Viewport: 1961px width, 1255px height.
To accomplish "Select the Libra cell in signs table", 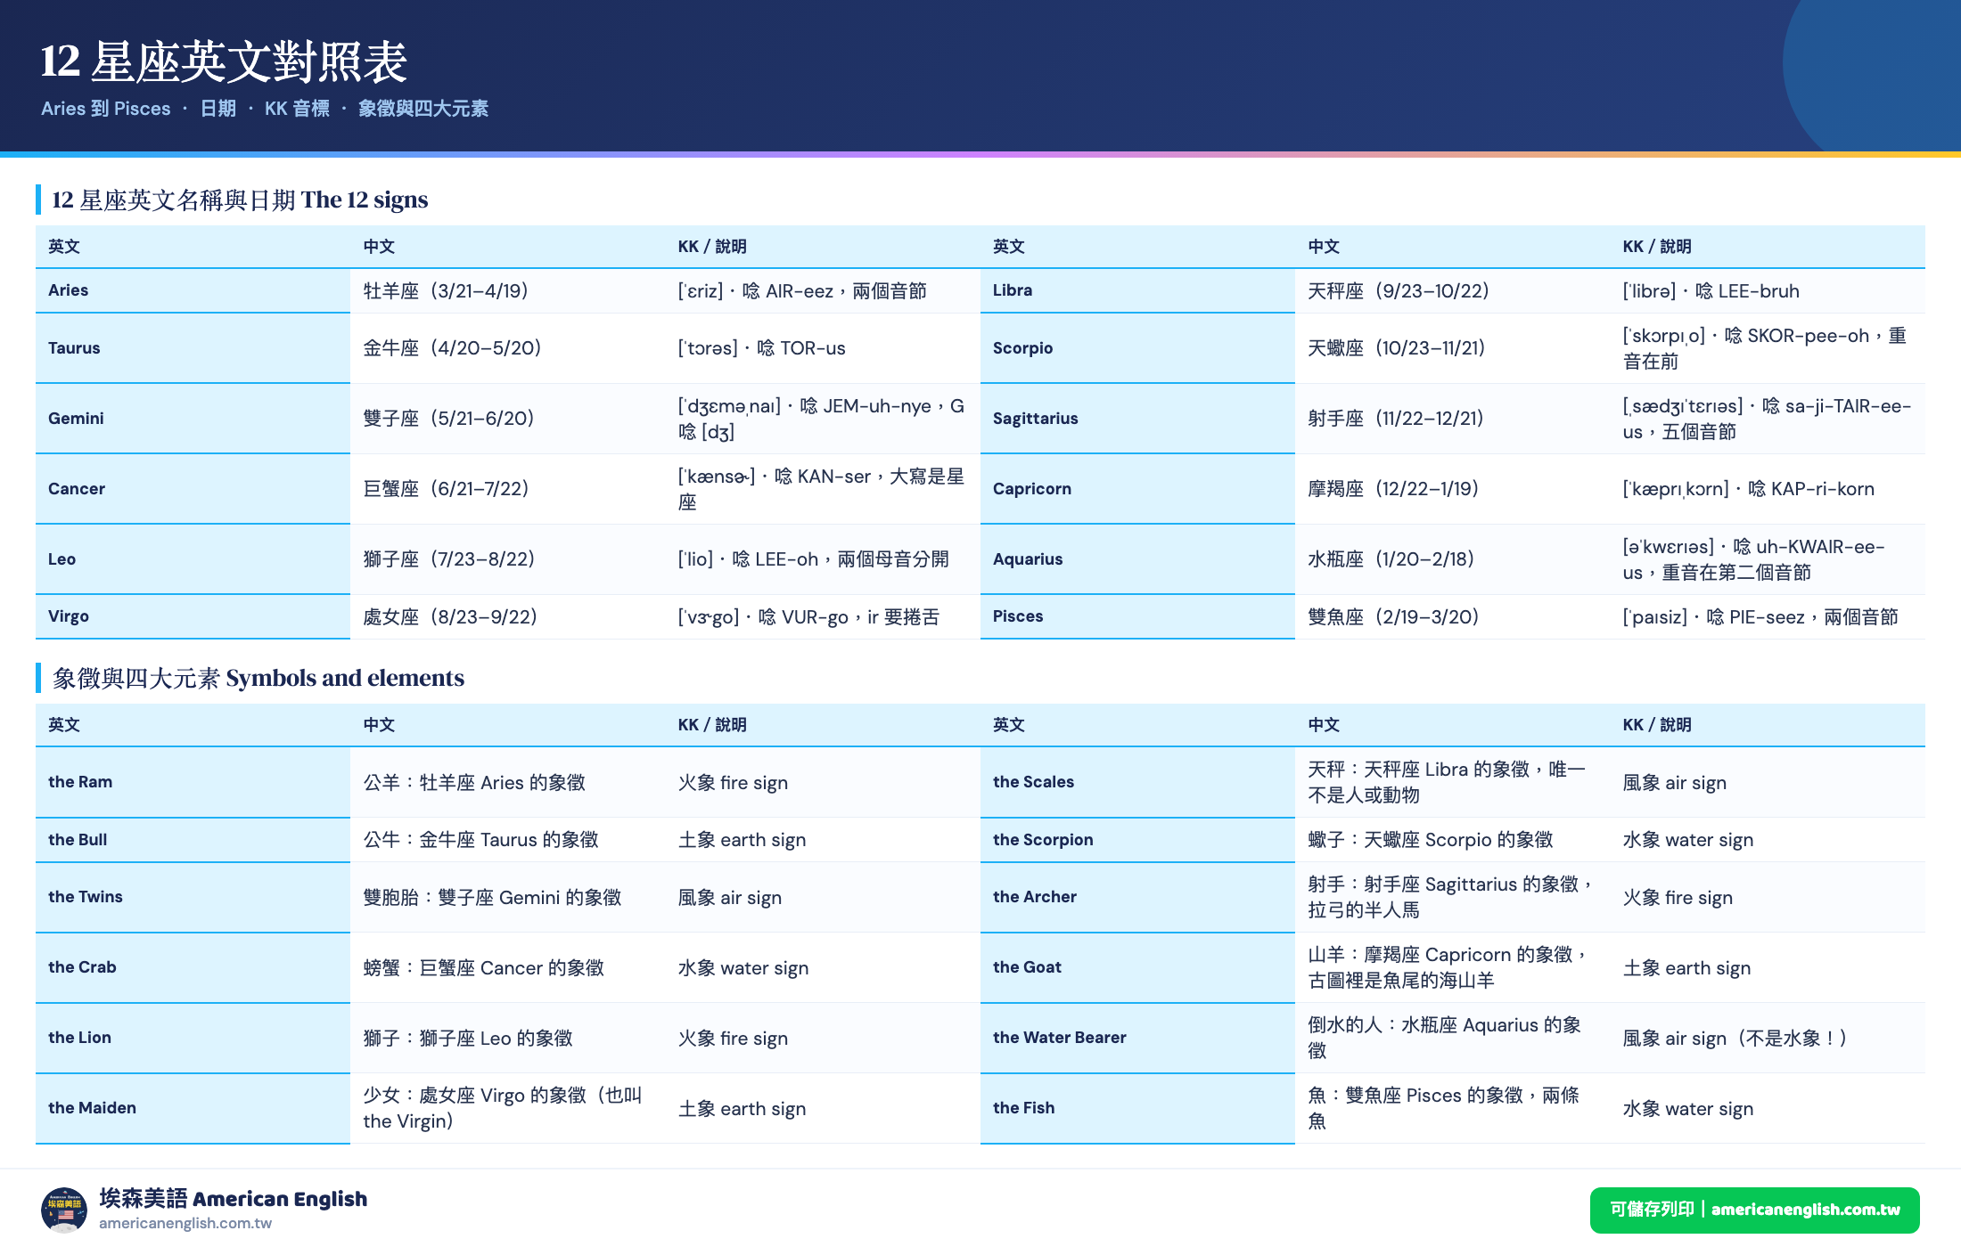I will [x=1137, y=290].
